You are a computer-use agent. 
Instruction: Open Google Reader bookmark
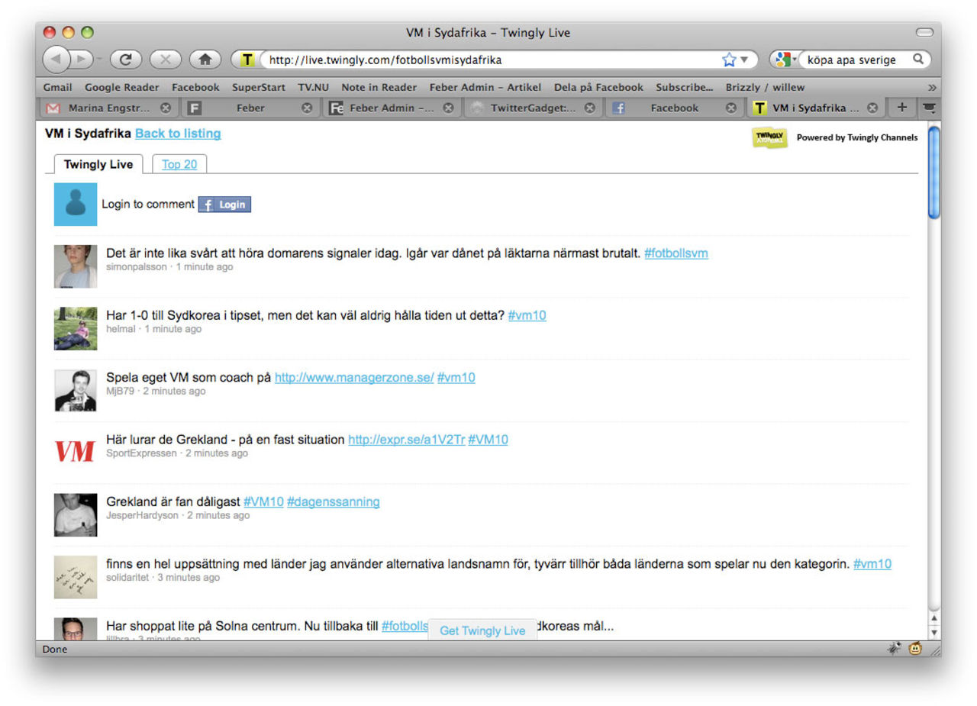[x=122, y=87]
